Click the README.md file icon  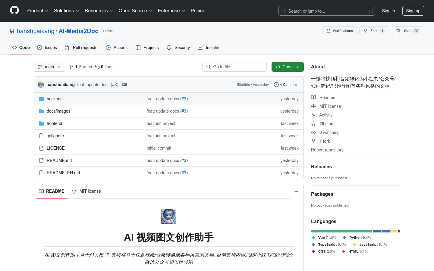[x=41, y=160]
